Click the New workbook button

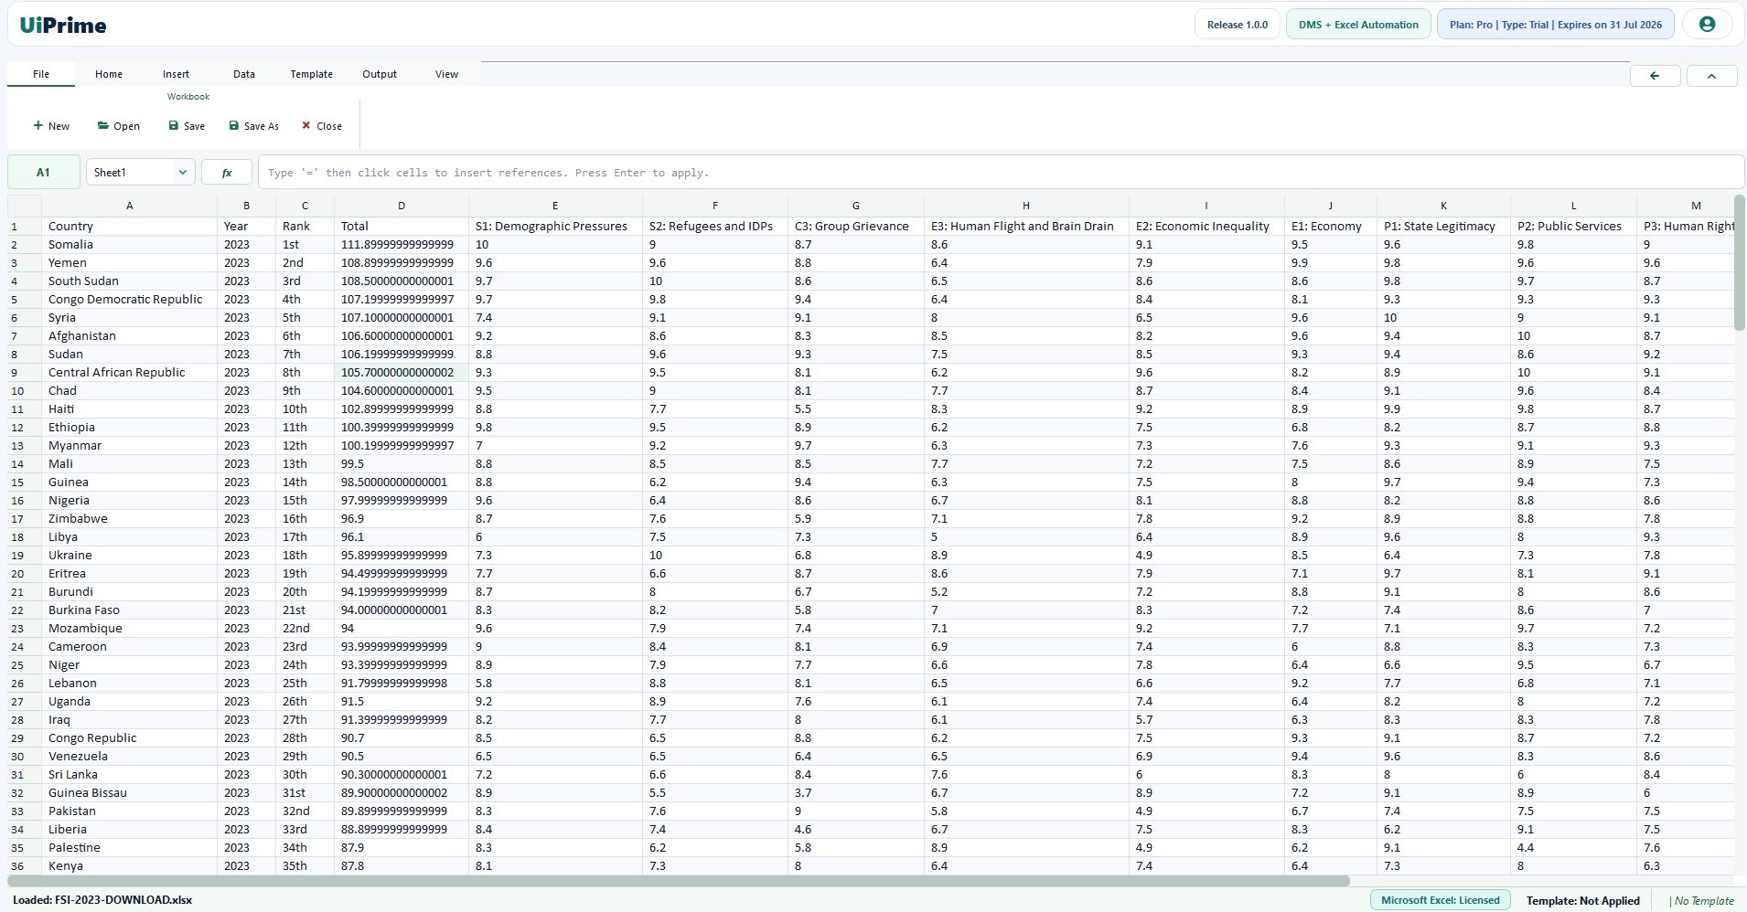pos(51,126)
